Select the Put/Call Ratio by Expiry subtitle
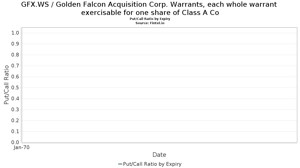 pyautogui.click(x=150, y=19)
